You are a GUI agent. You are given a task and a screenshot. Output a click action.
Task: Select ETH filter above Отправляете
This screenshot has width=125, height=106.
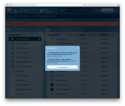20,30
